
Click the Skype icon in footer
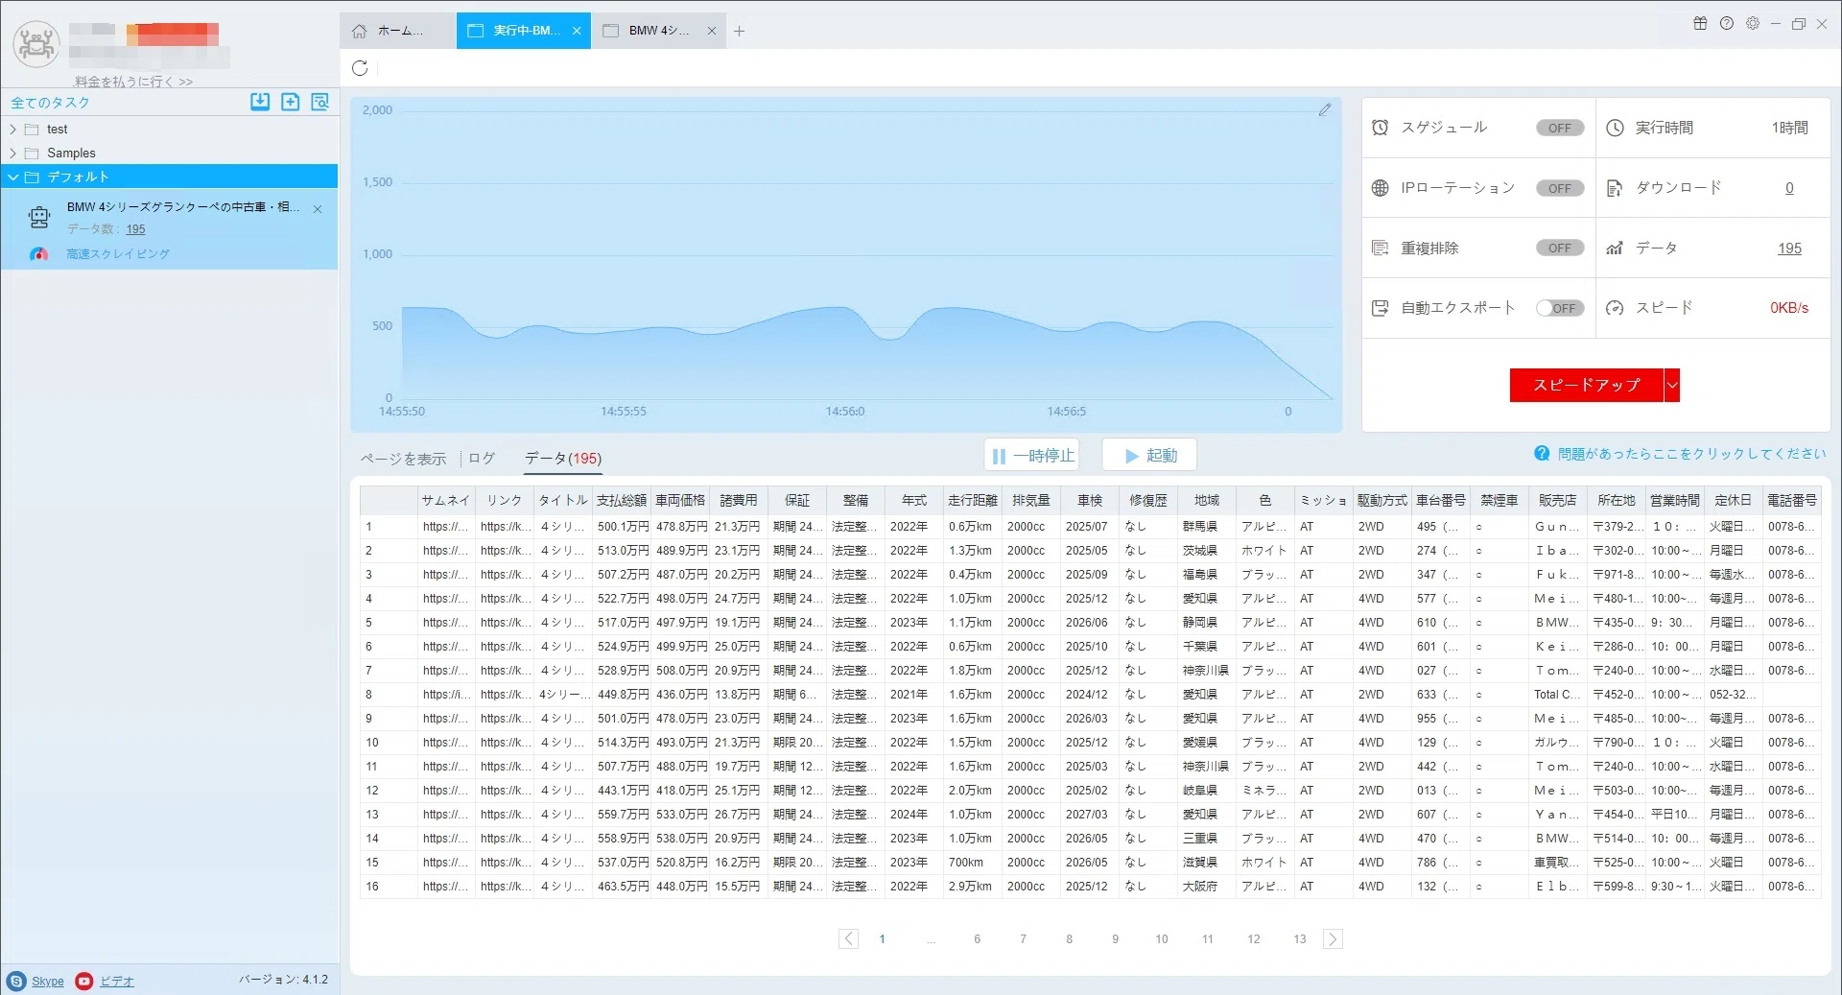coord(16,981)
